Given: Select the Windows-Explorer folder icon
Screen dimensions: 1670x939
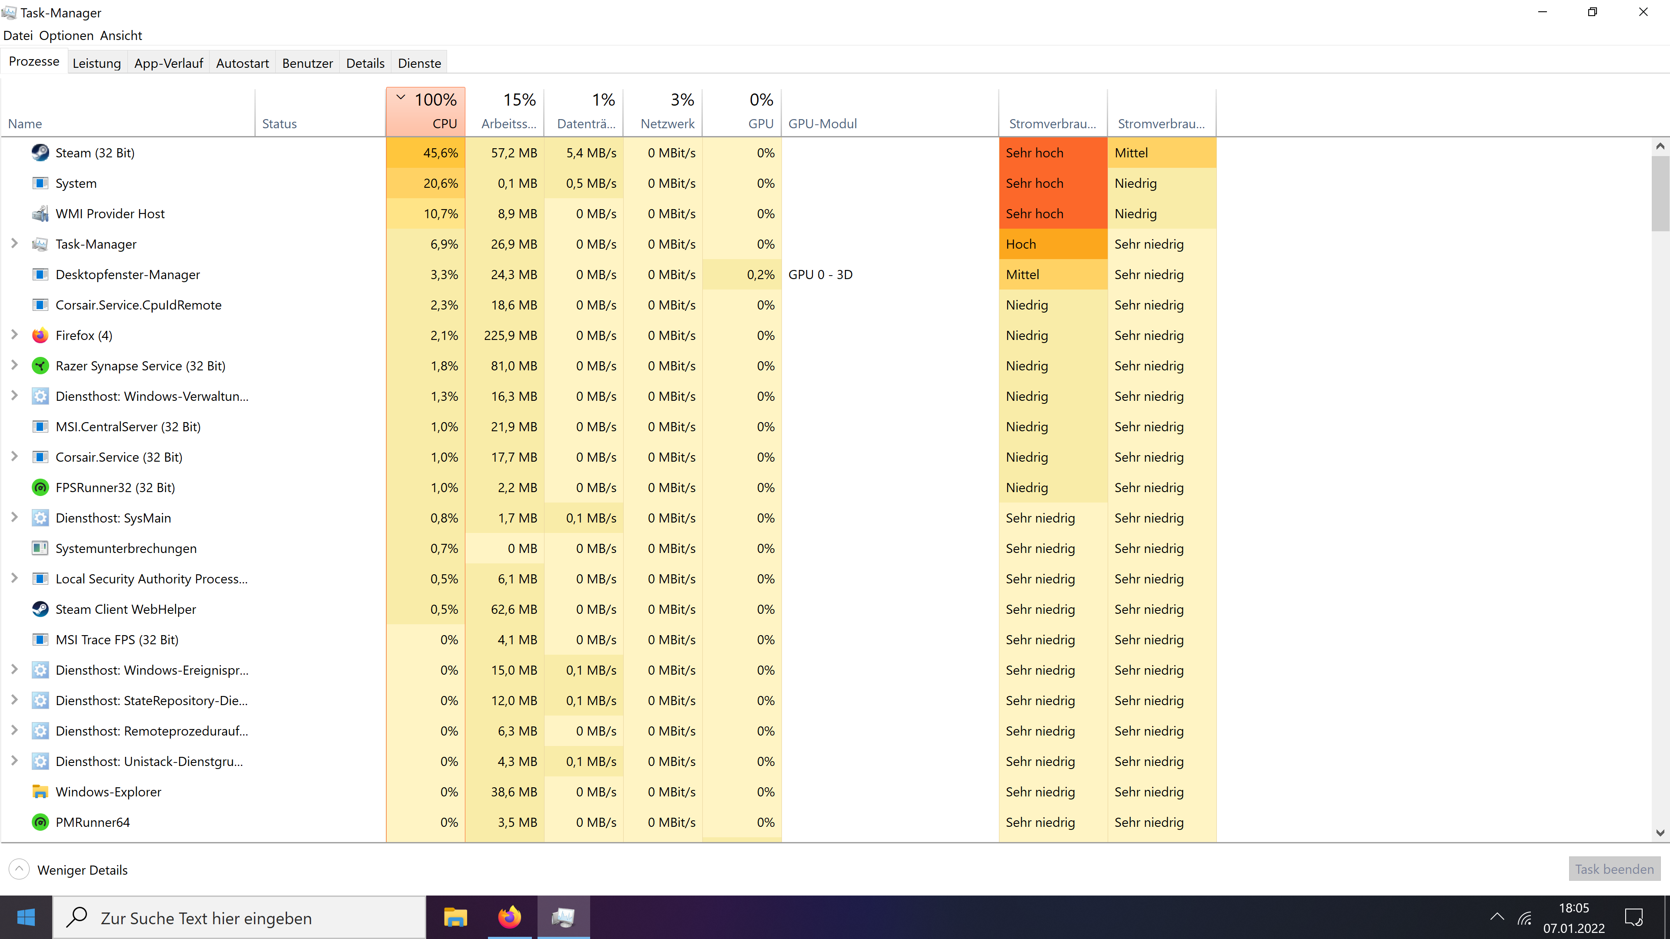Looking at the screenshot, I should tap(40, 792).
